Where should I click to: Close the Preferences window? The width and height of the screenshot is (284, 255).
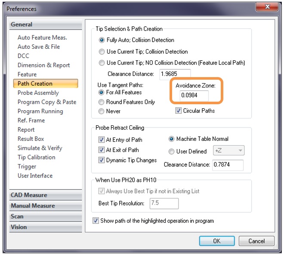[x=267, y=7]
